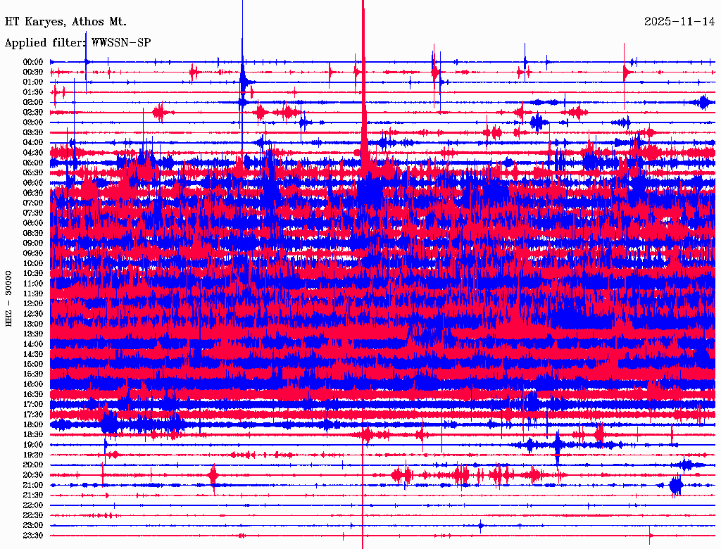Select the '19:00' time label
Image resolution: width=721 pixels, height=549 pixels.
pyautogui.click(x=33, y=445)
